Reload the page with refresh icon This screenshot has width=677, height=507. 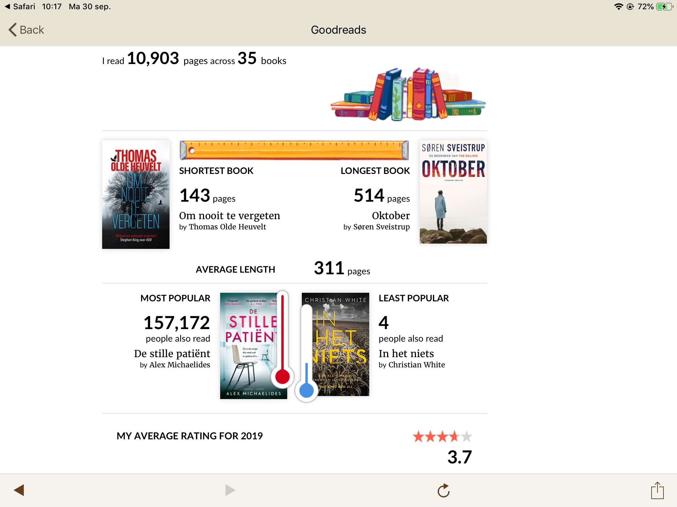point(444,490)
